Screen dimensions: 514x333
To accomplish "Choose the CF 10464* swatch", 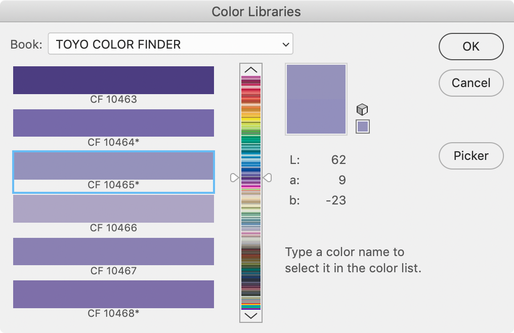I will coord(113,123).
